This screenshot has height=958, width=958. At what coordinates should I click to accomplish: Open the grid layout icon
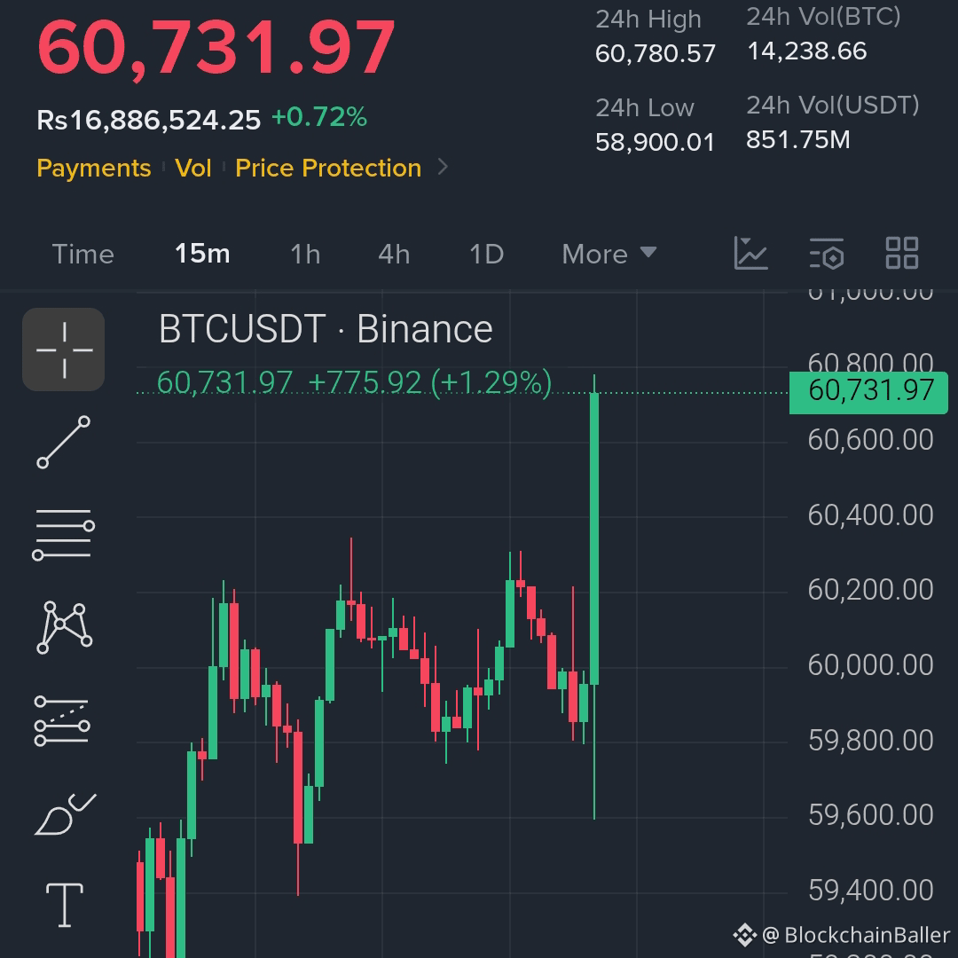pos(902,253)
